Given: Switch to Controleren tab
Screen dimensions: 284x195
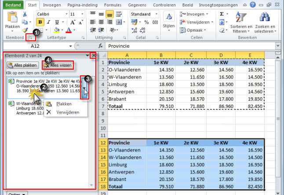Looking at the screenshot, I should point(164,5).
